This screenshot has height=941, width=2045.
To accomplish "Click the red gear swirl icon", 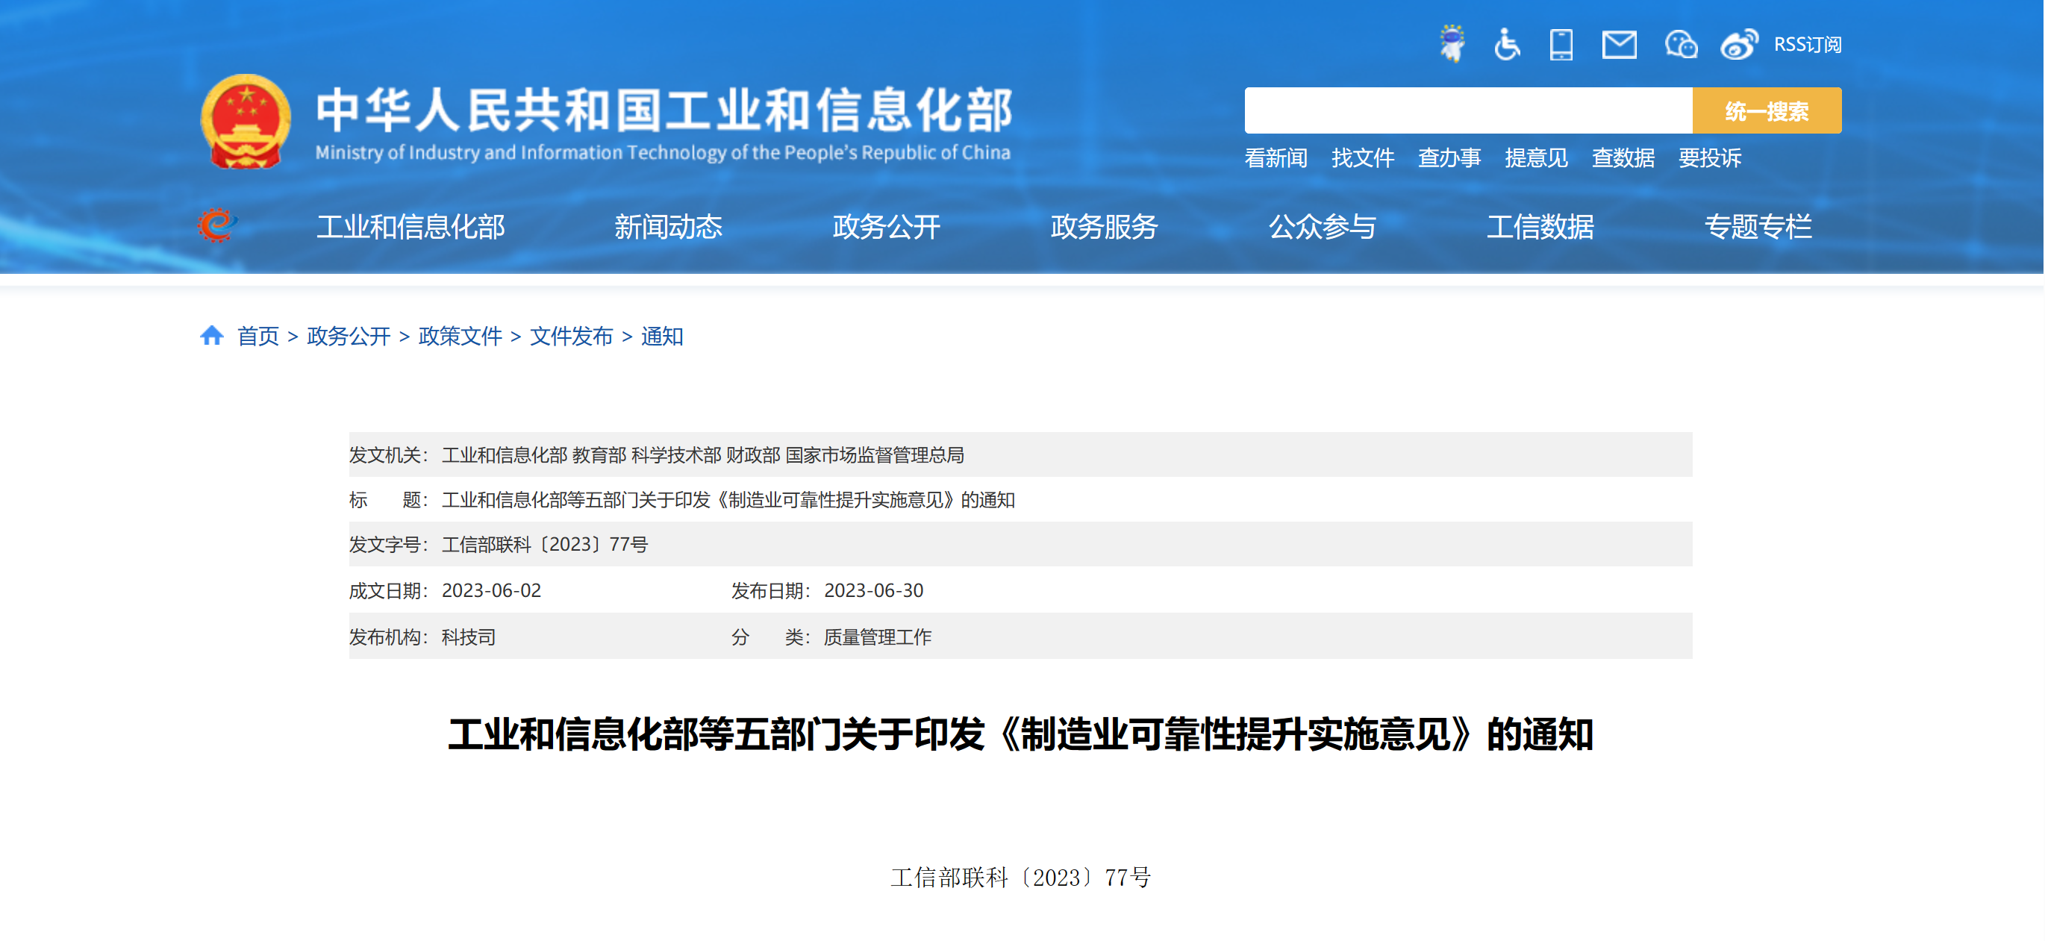I will click(216, 225).
